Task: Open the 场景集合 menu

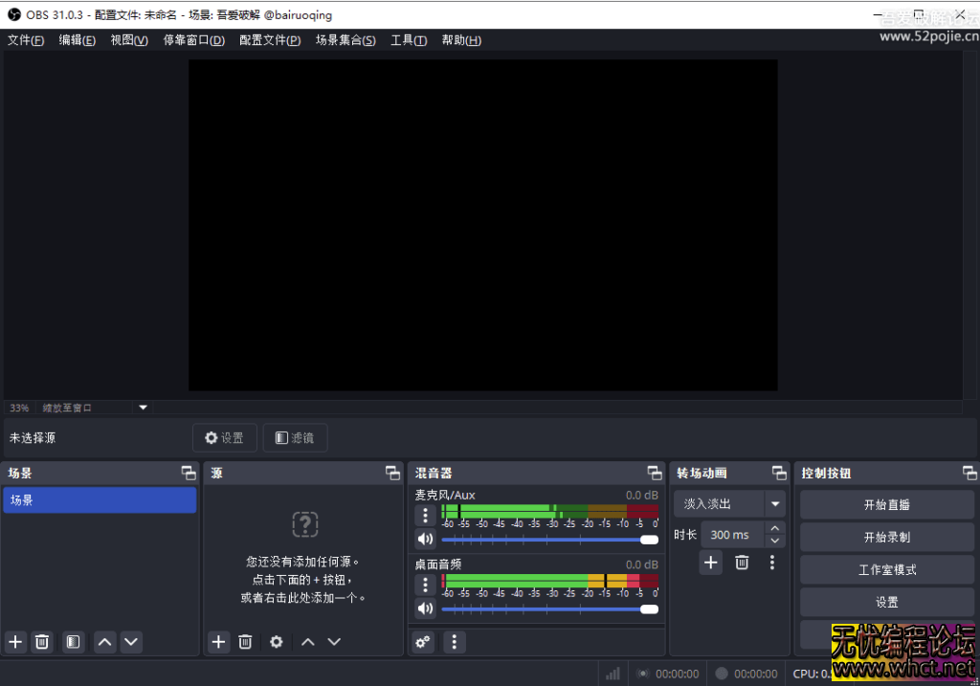Action: coord(345,39)
